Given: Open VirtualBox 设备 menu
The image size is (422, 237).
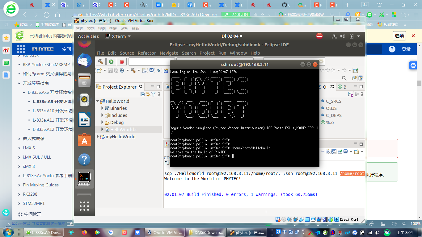Looking at the screenshot, I should 124,28.
